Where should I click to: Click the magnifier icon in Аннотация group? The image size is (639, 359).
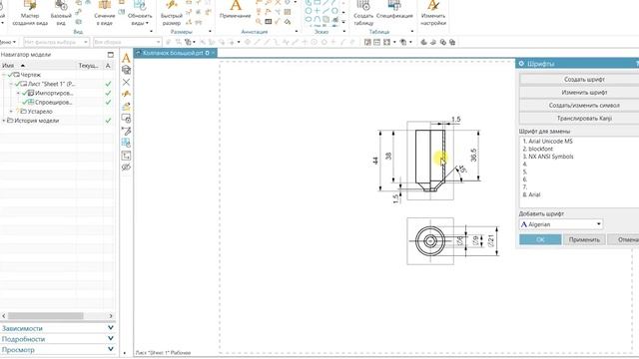(x=259, y=22)
